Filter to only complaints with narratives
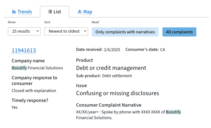 (125, 32)
